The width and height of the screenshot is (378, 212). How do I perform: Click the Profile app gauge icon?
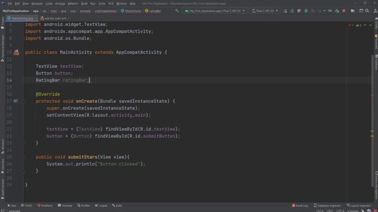[x=330, y=11]
